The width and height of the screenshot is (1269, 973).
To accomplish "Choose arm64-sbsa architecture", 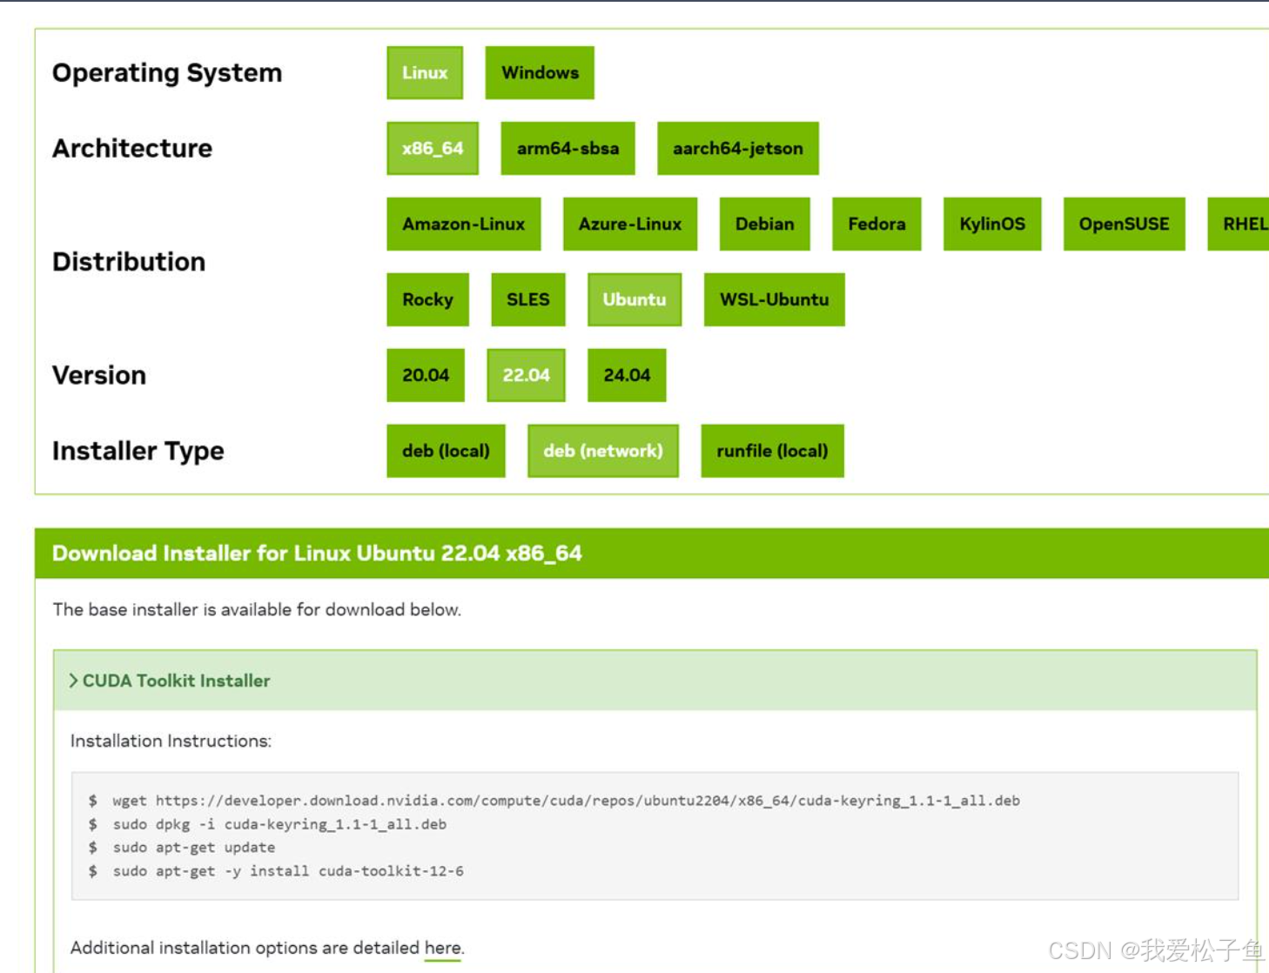I will pos(567,149).
